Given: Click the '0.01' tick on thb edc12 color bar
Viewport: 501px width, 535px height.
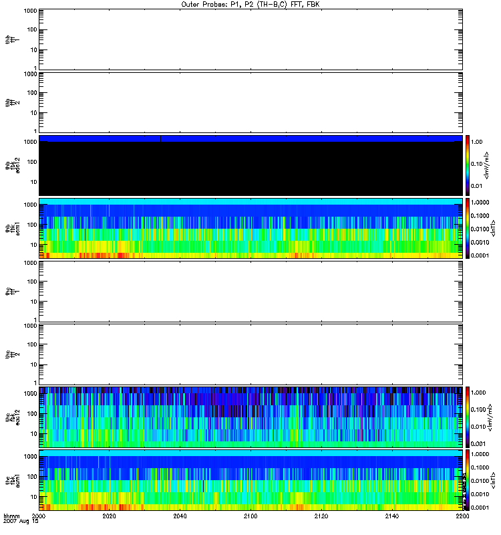Looking at the screenshot, I should click(476, 186).
